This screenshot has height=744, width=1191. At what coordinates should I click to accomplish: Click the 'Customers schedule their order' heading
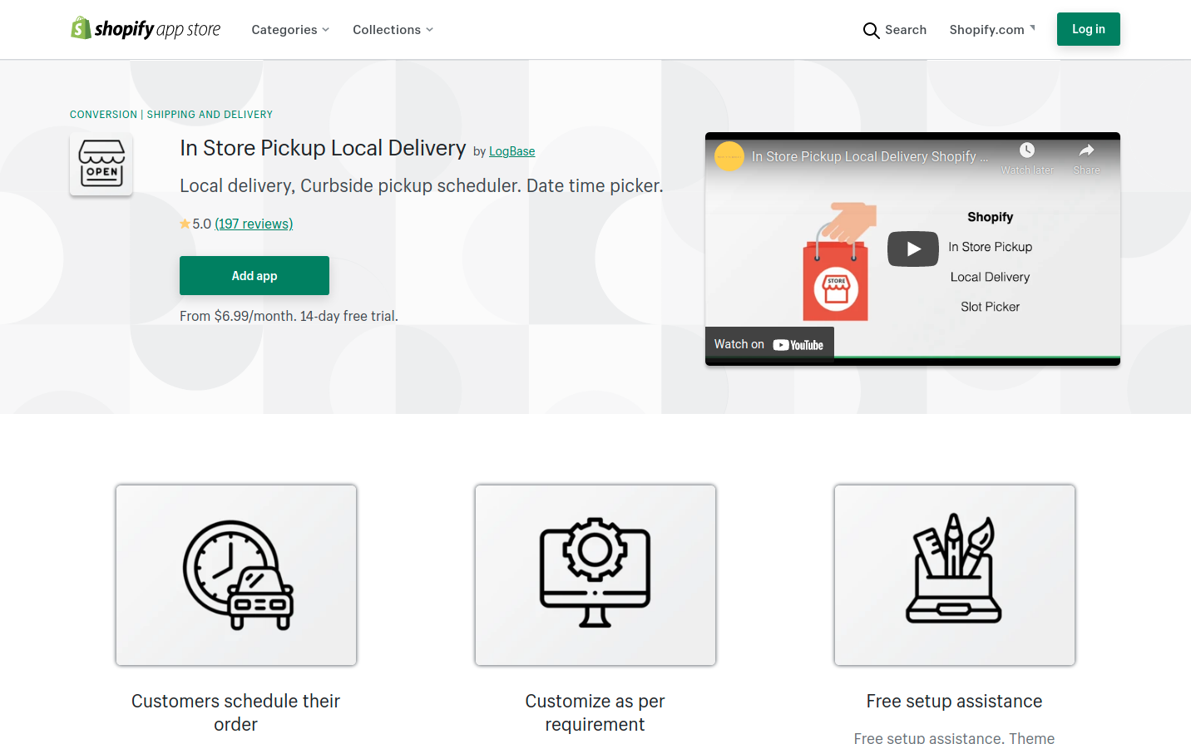click(x=236, y=712)
